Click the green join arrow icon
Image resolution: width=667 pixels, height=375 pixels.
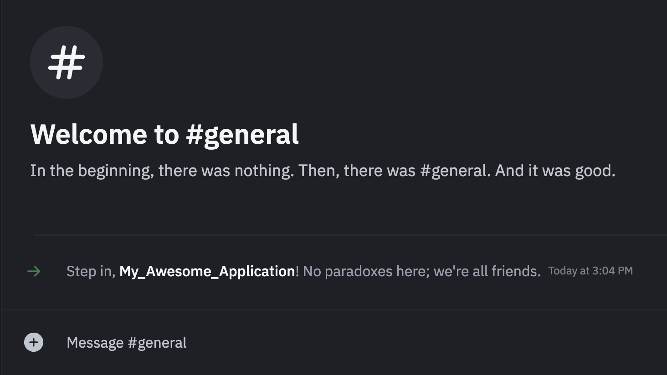[x=34, y=272]
